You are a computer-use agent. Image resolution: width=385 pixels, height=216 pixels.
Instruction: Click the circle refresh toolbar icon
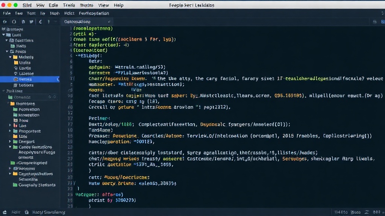click(x=14, y=22)
